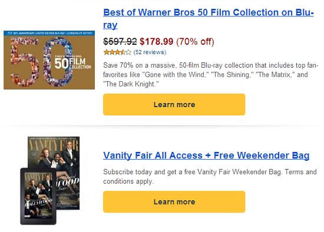
Task: Click the Warner Bros 50 Film box art
Action: pyautogui.click(x=49, y=60)
